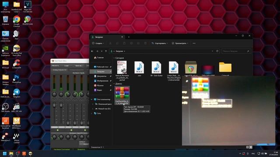Open M-Audio Fast Track Ultra shortcut

pyautogui.click(x=17, y=51)
